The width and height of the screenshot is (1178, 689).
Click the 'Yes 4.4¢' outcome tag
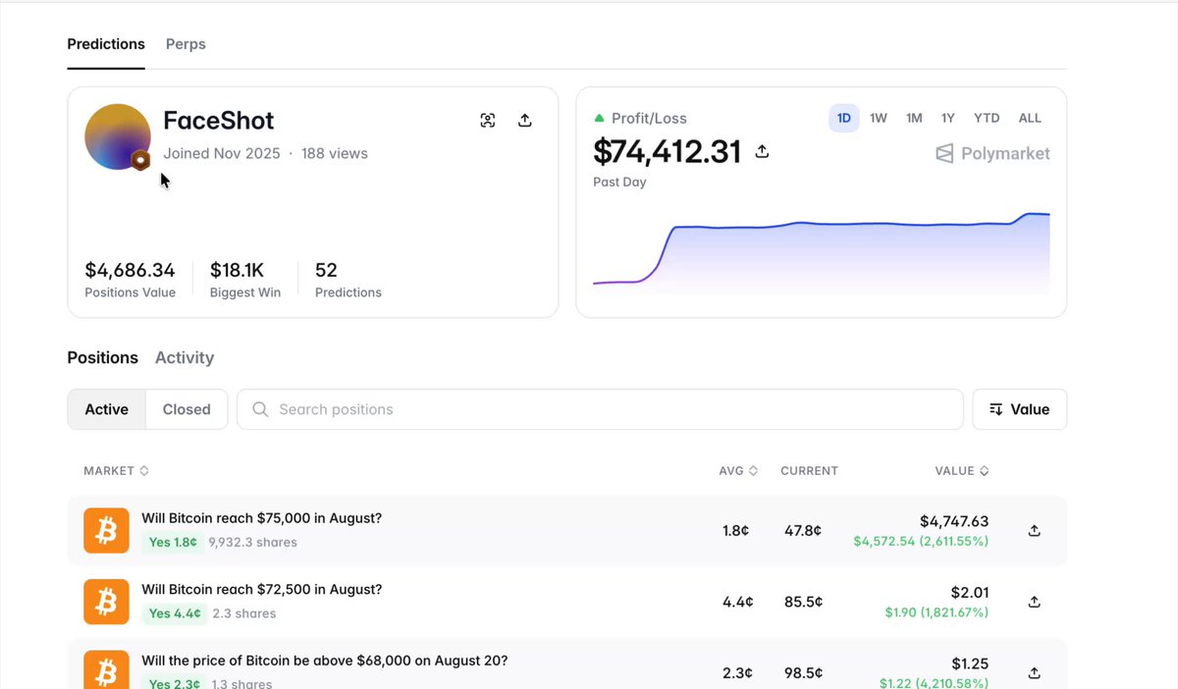point(175,613)
